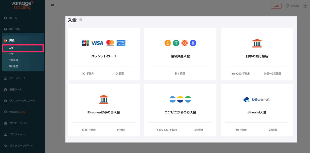The height and width of the screenshot is (153, 310).
Task: Select 入金 submenu item
Action: point(22,48)
